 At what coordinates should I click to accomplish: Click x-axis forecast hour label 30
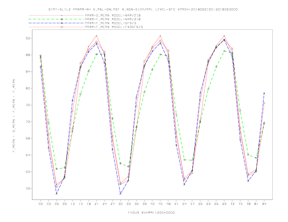[x=120, y=204]
